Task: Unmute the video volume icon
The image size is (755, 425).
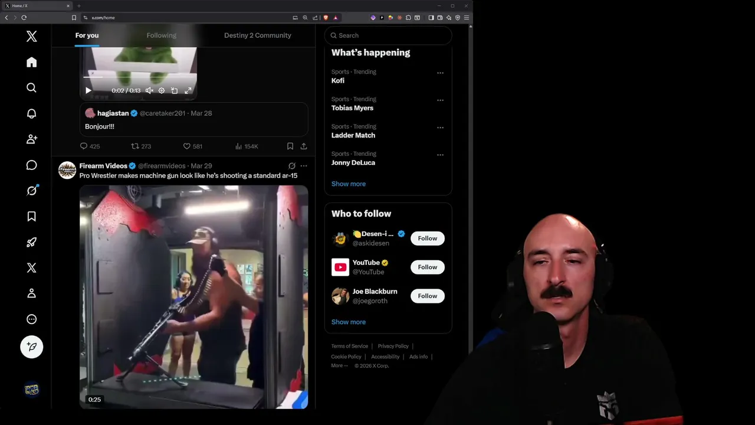Action: point(149,90)
